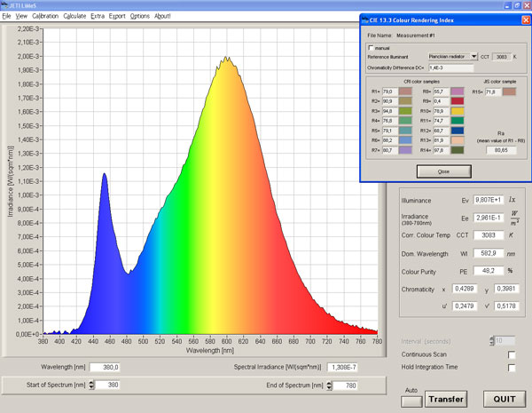Open the Extra menu
The width and height of the screenshot is (532, 413).
coord(98,16)
